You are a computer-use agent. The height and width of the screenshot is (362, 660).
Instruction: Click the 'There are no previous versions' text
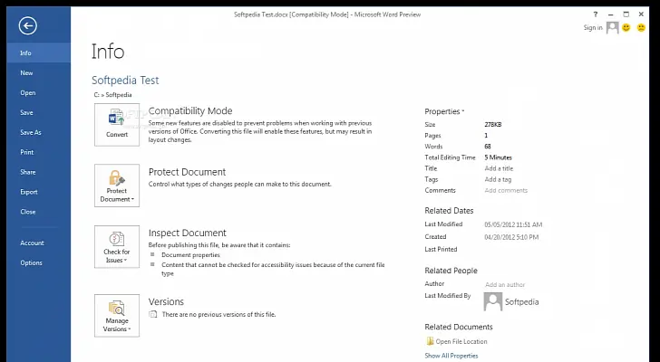coord(218,314)
